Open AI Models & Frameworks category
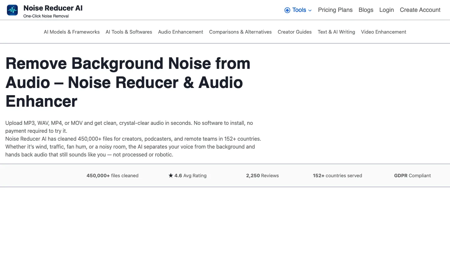Image resolution: width=450 pixels, height=253 pixels. (72, 32)
